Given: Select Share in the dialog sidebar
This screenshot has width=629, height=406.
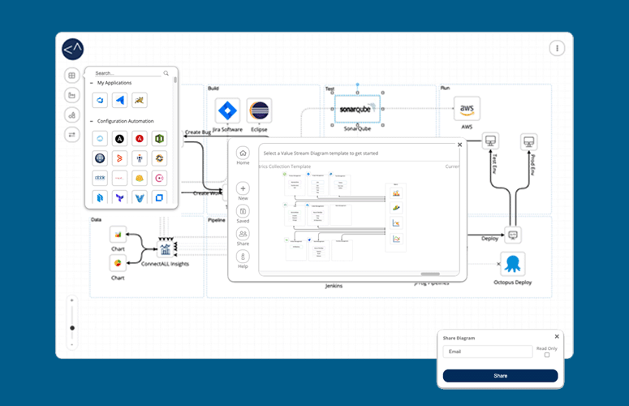Looking at the screenshot, I should pos(243,234).
